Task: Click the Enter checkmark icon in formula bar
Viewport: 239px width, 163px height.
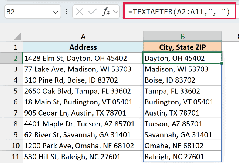Action: (92, 11)
